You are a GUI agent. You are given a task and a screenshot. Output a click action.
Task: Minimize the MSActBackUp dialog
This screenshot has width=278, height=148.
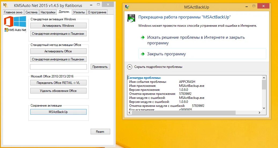(247, 7)
